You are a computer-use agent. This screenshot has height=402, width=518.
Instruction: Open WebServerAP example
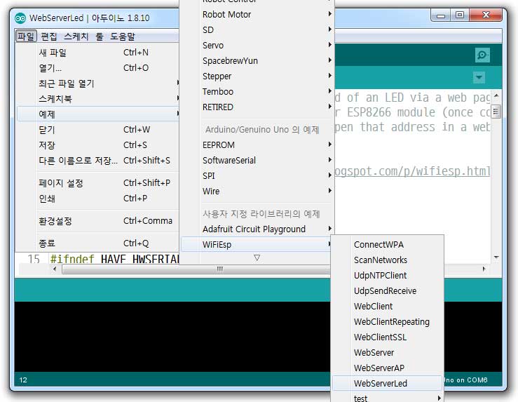click(x=387, y=368)
